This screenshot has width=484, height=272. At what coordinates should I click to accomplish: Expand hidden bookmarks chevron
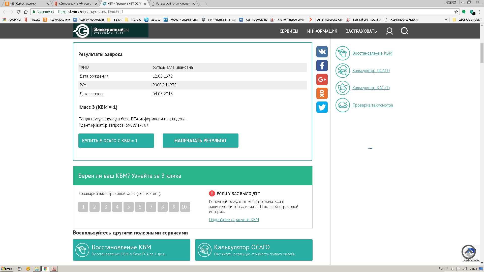[446, 20]
